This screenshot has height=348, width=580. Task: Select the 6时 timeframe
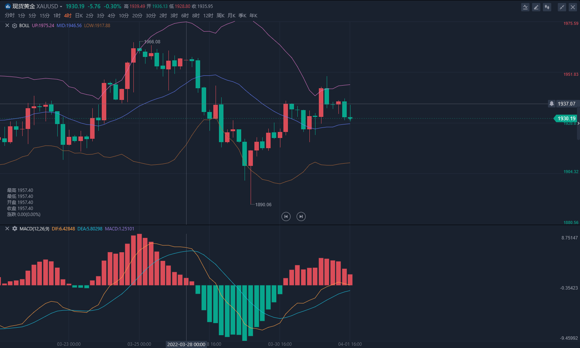(185, 15)
